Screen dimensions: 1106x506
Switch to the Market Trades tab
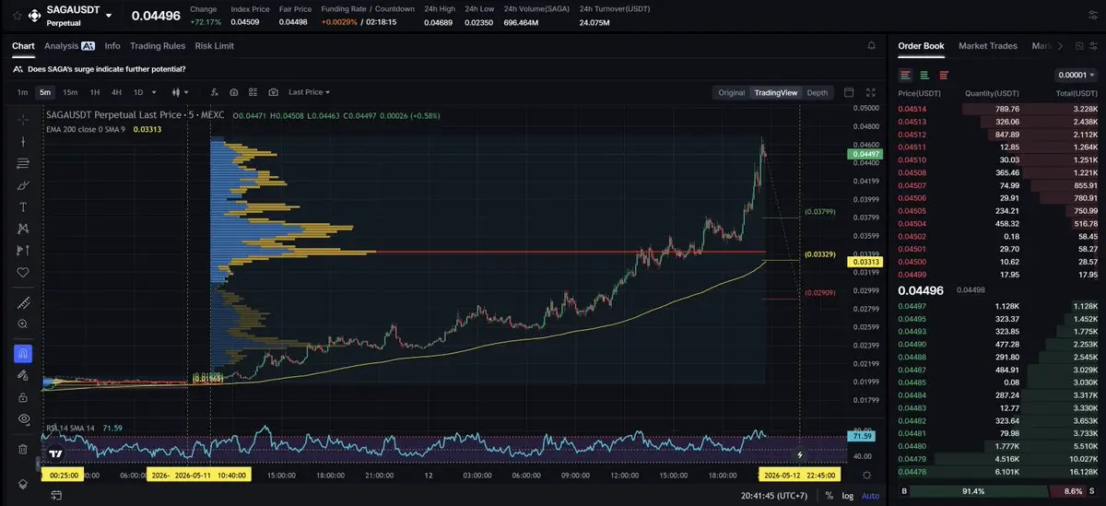click(x=987, y=45)
